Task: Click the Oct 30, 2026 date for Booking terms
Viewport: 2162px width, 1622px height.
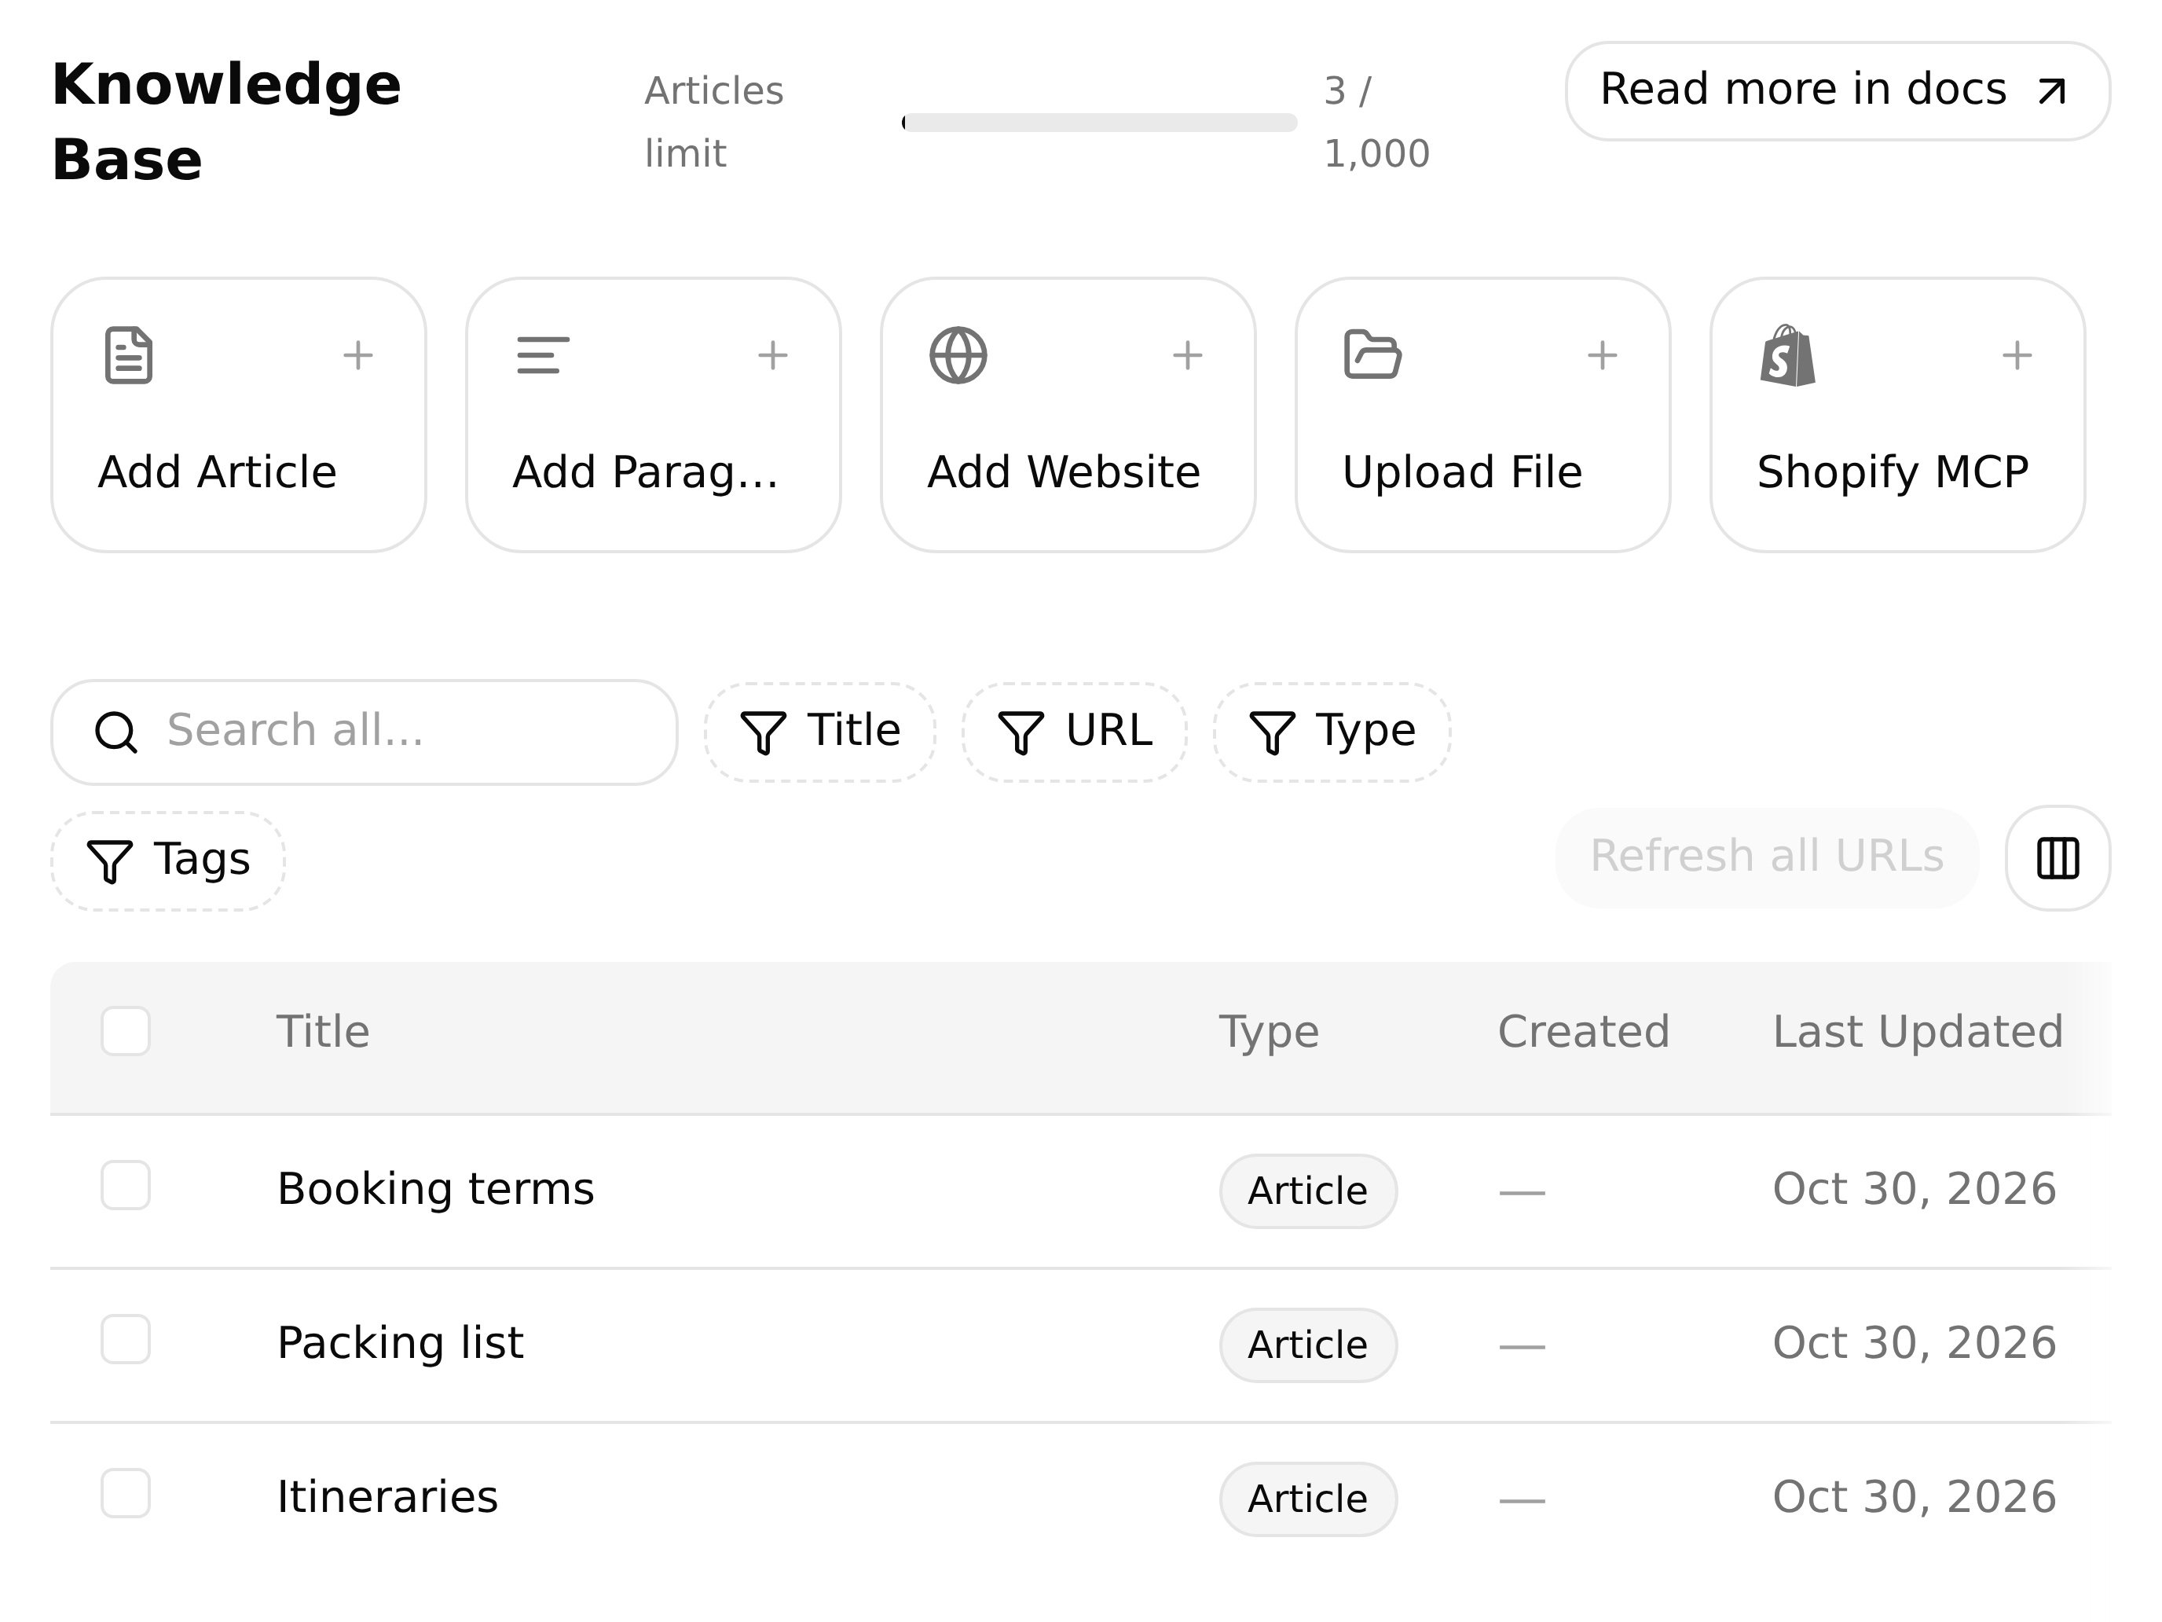Action: (1914, 1190)
